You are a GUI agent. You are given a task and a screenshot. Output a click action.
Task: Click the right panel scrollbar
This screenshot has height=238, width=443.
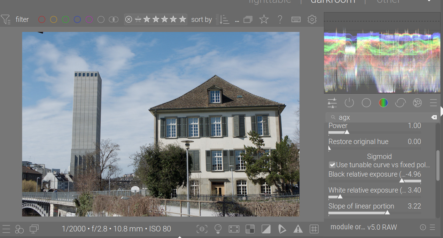[438, 165]
